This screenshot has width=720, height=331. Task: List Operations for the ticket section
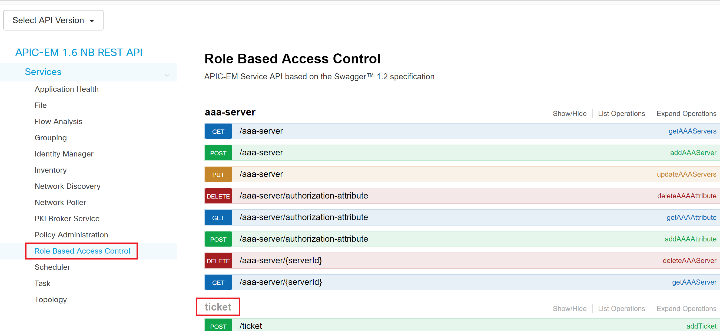point(621,308)
